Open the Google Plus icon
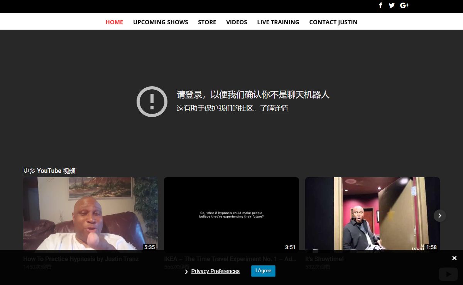The image size is (463, 285). (404, 5)
